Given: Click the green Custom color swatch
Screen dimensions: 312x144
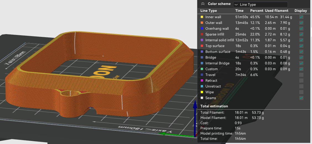Looking at the screenshot, I should coord(202,69).
